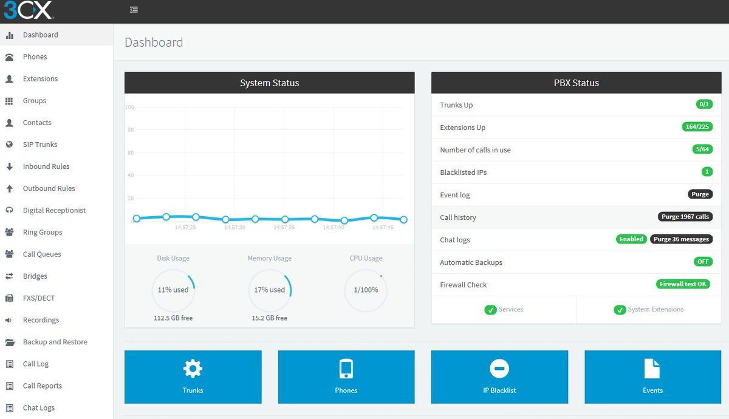Click the Outbound Rules up arrow icon
Viewport: 729px width, 419px height.
coord(9,188)
